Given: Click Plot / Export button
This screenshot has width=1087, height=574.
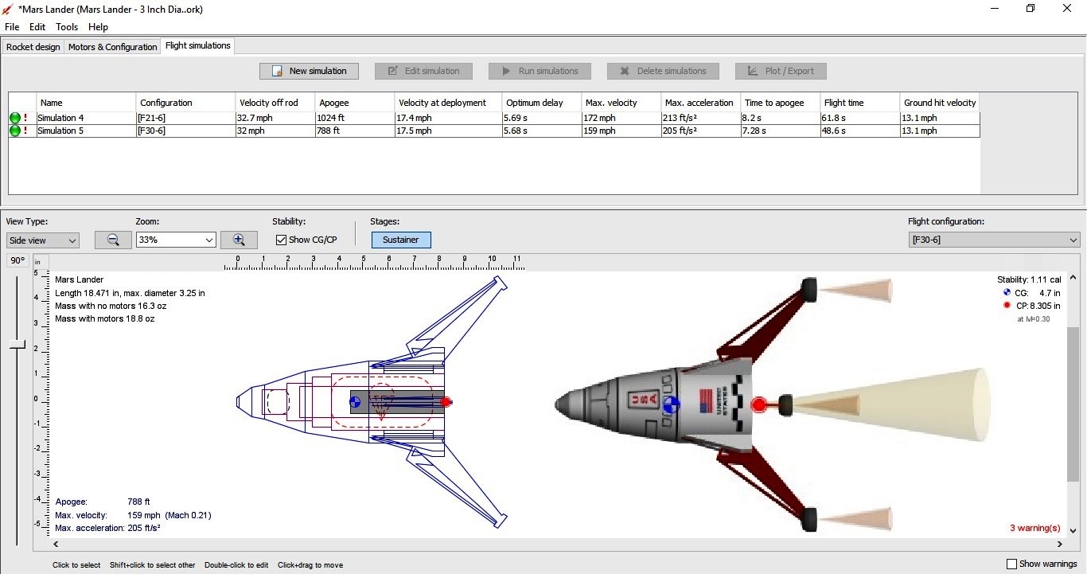Looking at the screenshot, I should pos(781,71).
